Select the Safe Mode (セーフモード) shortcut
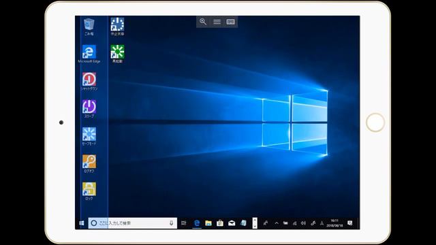Image resolution: width=436 pixels, height=245 pixels. [x=89, y=136]
